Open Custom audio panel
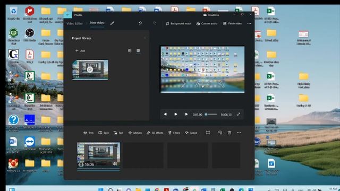The image size is (340, 191). tap(207, 23)
